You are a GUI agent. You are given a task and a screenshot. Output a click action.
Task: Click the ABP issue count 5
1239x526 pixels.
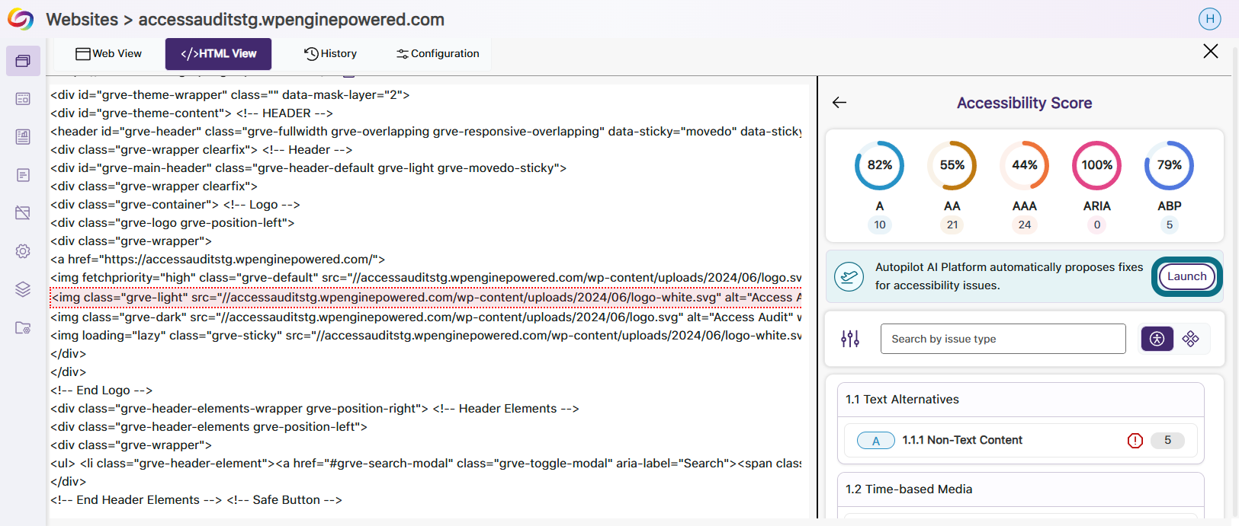1170,225
